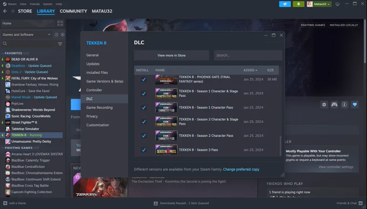Click the Umamusume Pretty Derby game icon
The width and height of the screenshot is (367, 209).
[8, 141]
